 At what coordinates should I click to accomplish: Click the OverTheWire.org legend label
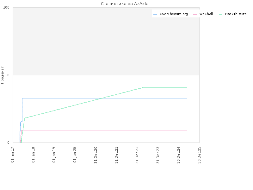click(x=174, y=14)
